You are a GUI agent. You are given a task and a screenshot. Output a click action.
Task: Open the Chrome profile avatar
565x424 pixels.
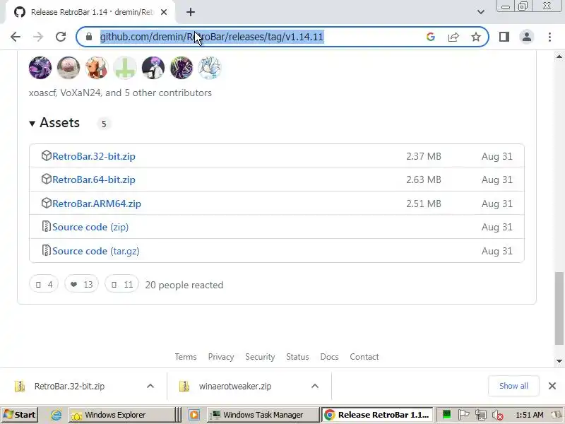(x=527, y=37)
